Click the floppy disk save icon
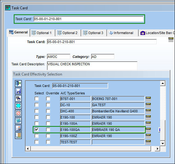The image size is (175, 164). [18, 91]
